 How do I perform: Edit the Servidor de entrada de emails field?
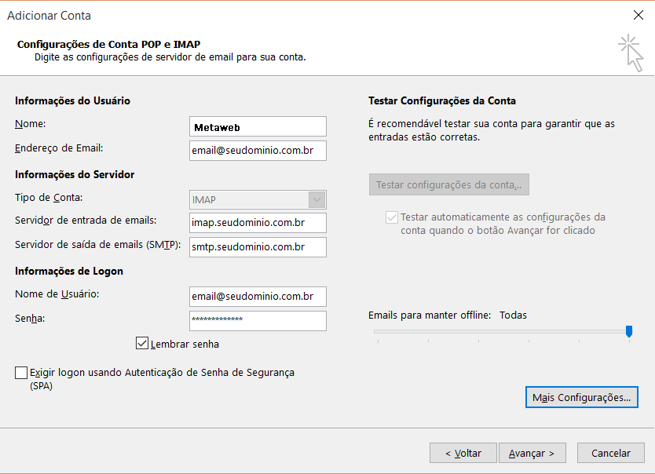(x=258, y=223)
